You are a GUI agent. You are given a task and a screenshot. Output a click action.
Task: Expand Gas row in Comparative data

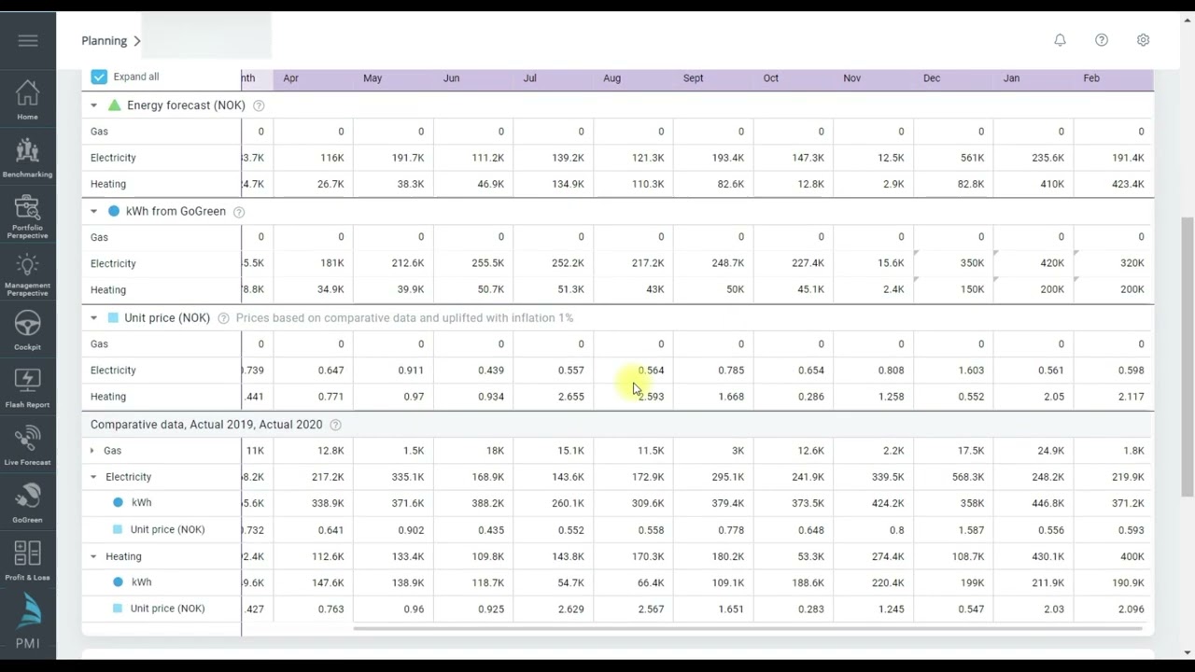[x=91, y=451]
